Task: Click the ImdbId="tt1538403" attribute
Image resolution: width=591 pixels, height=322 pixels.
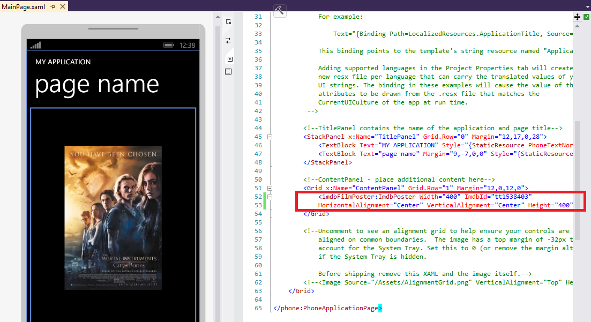Action: [x=498, y=197]
